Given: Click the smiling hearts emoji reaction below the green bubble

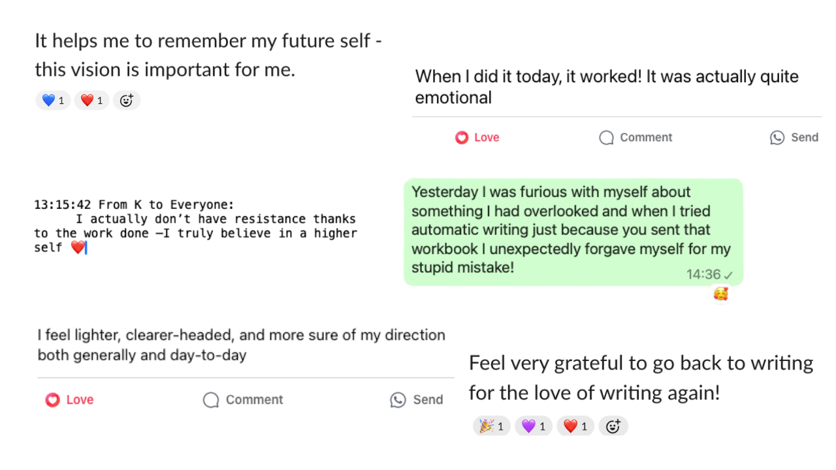Looking at the screenshot, I should click(x=720, y=295).
